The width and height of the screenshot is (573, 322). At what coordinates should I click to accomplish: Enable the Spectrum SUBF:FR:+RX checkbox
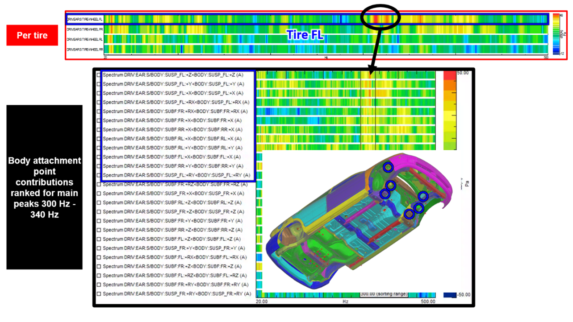(97, 111)
